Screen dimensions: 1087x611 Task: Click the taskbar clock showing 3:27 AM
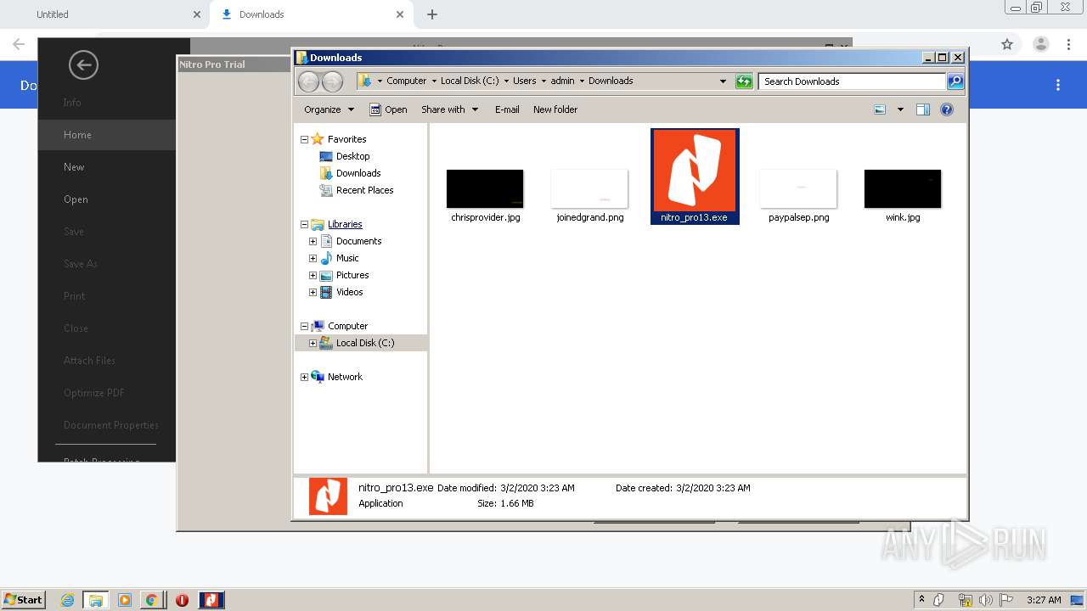pyautogui.click(x=1044, y=600)
